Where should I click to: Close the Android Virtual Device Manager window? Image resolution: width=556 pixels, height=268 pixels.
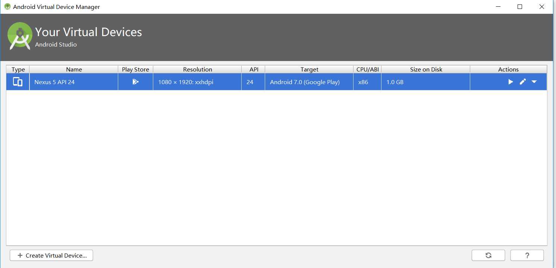(x=542, y=7)
